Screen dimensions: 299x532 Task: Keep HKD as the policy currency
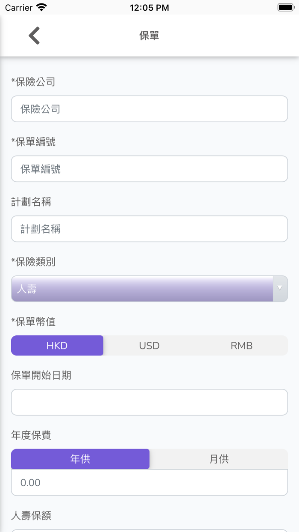click(x=57, y=345)
